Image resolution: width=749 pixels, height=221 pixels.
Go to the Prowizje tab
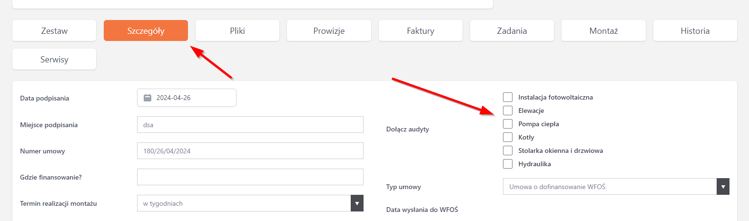[329, 30]
